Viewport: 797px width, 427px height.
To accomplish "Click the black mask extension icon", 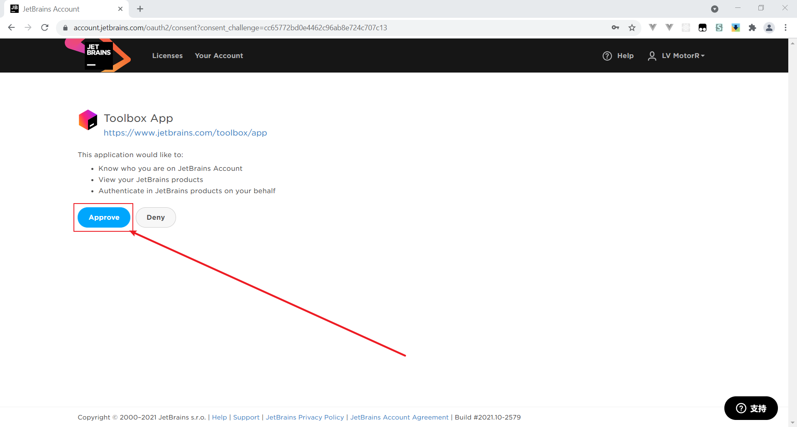I will pos(702,28).
